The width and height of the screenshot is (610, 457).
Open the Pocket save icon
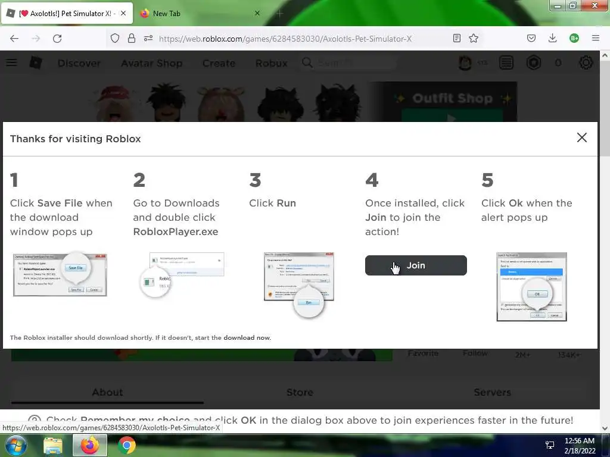pos(531,38)
